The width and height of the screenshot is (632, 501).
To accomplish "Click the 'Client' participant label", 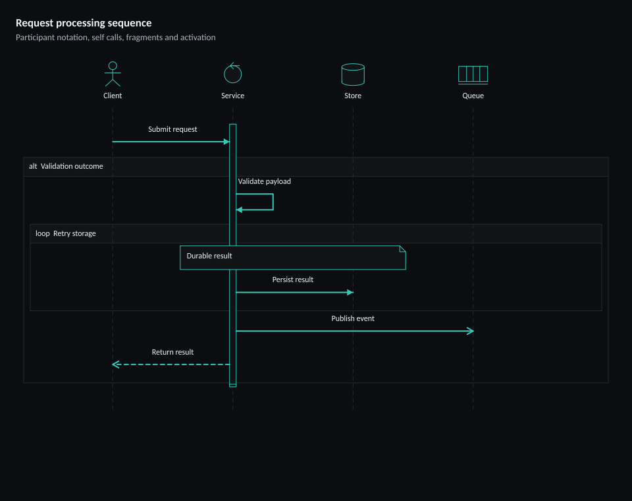I will [113, 96].
